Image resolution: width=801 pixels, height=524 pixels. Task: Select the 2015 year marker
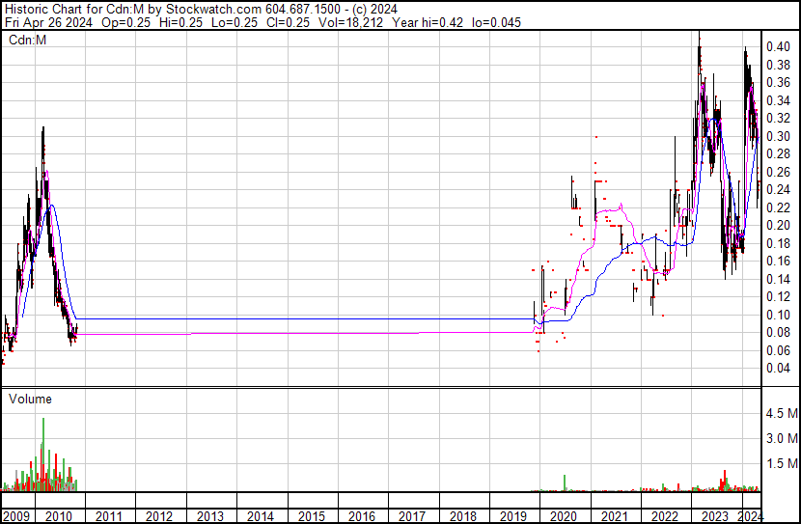pyautogui.click(x=311, y=516)
